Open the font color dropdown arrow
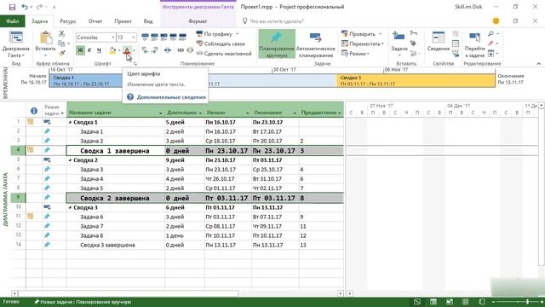Image resolution: width=545 pixels, height=307 pixels. 134,51
